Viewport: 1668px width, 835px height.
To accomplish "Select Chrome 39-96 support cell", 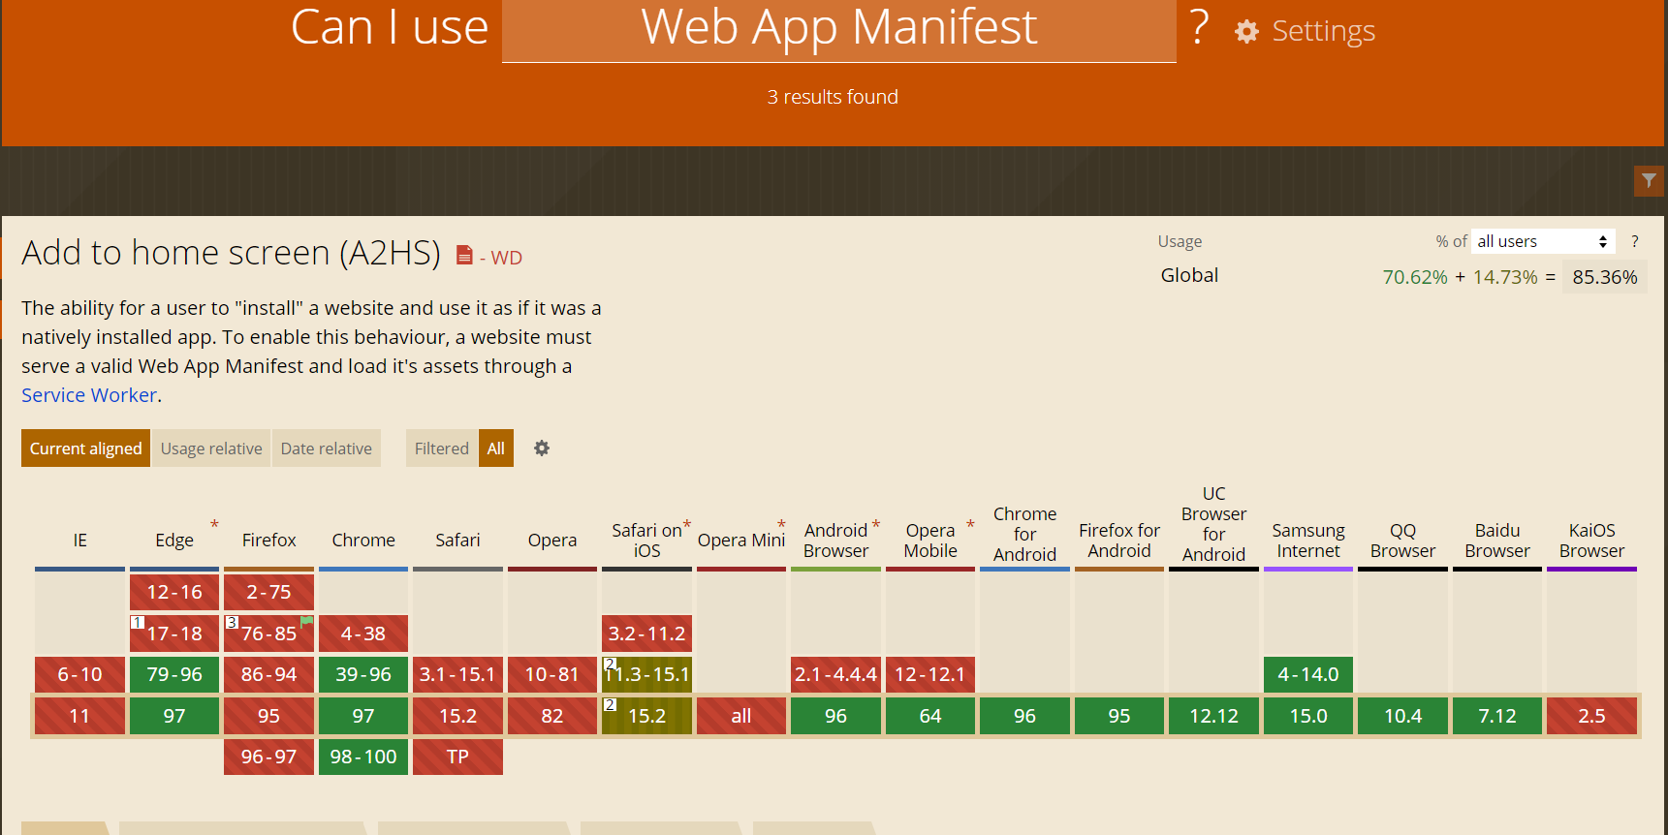I will point(363,674).
